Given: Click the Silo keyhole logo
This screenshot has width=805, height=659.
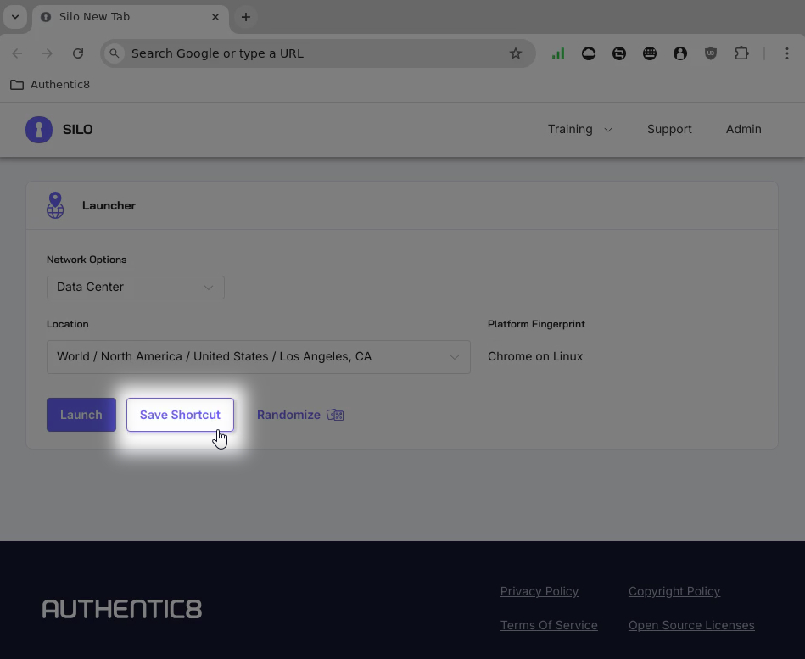Looking at the screenshot, I should click(39, 129).
